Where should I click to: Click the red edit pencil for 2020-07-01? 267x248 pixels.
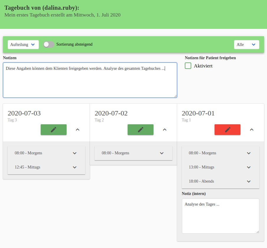pyautogui.click(x=227, y=130)
